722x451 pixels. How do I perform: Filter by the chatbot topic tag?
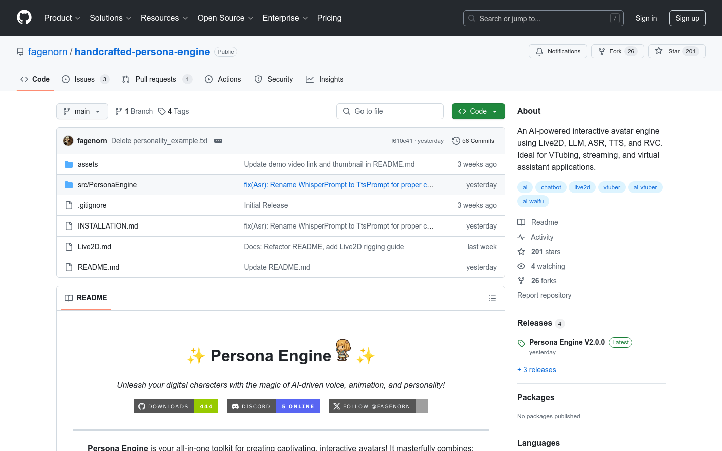tap(551, 187)
